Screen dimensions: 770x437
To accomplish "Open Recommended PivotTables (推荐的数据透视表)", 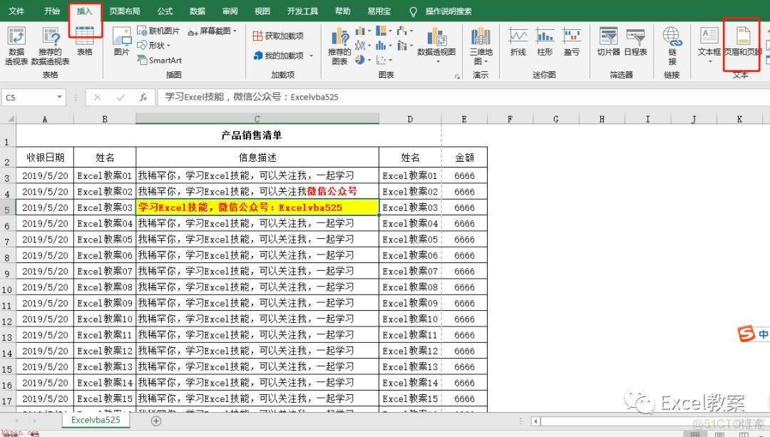I will click(51, 46).
